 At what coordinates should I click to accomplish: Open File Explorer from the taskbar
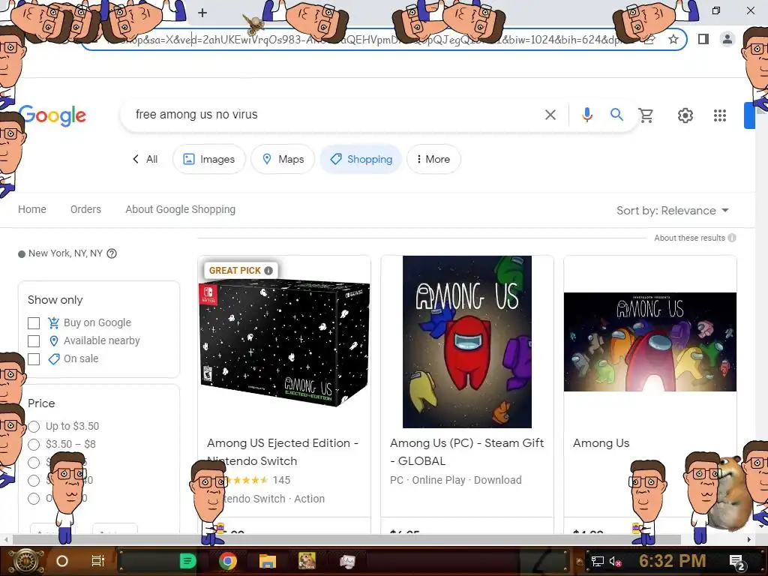[268, 562]
